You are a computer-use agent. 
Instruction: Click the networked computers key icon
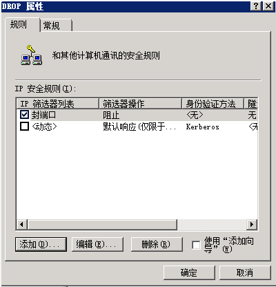click(32, 55)
